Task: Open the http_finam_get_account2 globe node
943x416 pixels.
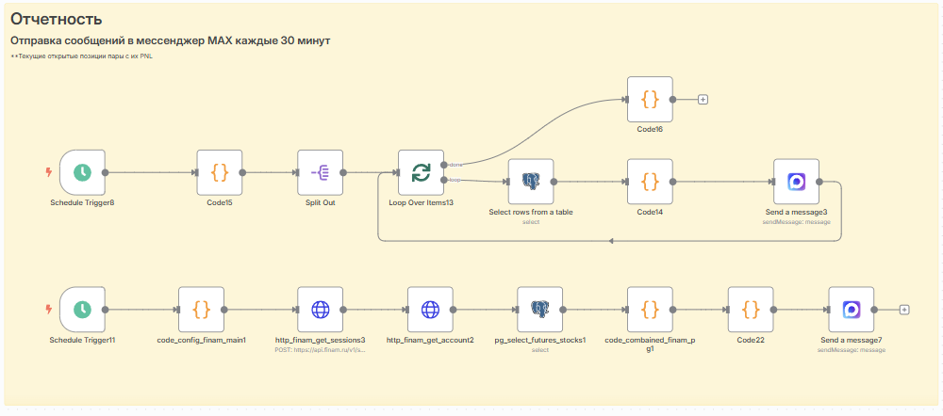Action: [x=430, y=309]
